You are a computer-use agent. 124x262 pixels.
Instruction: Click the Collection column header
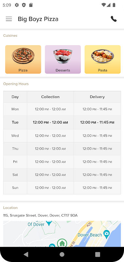pyautogui.click(x=50, y=97)
